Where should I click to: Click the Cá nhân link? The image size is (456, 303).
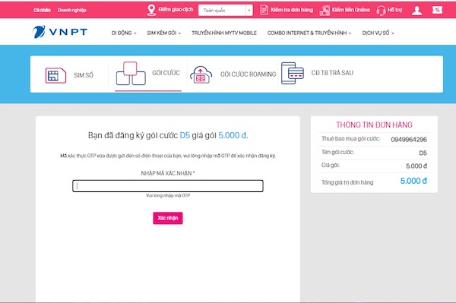(x=42, y=10)
